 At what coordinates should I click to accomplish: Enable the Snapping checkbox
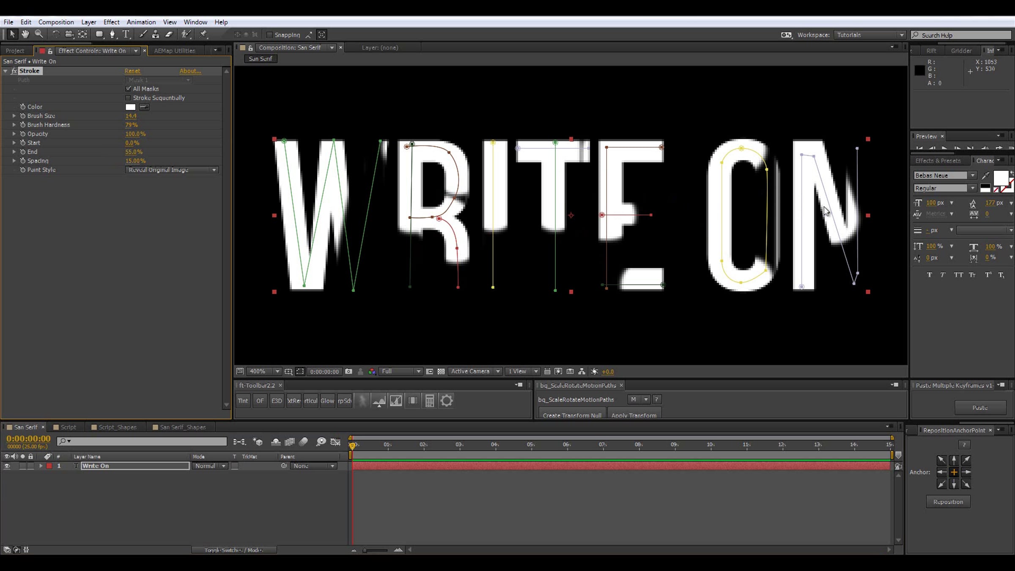[x=269, y=35]
